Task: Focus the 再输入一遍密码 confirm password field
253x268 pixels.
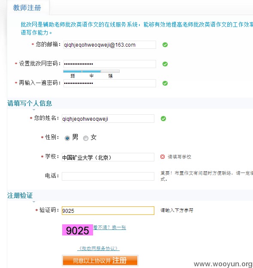Action: 109,83
